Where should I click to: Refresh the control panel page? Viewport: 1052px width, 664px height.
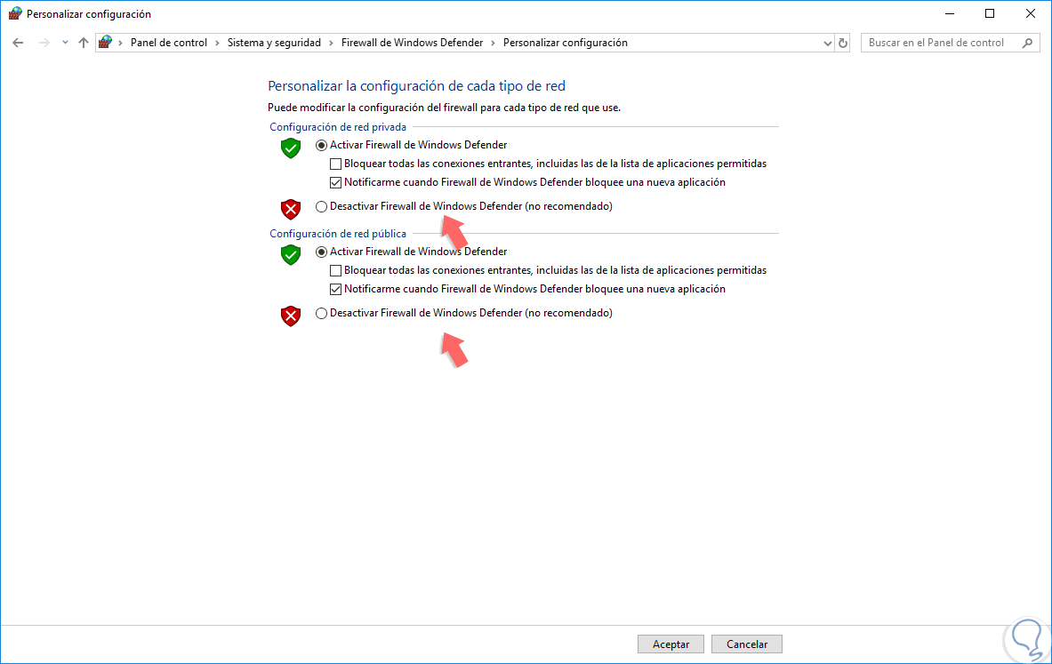(843, 43)
